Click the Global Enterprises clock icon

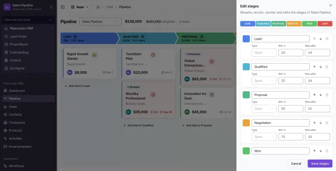[x=212, y=62]
